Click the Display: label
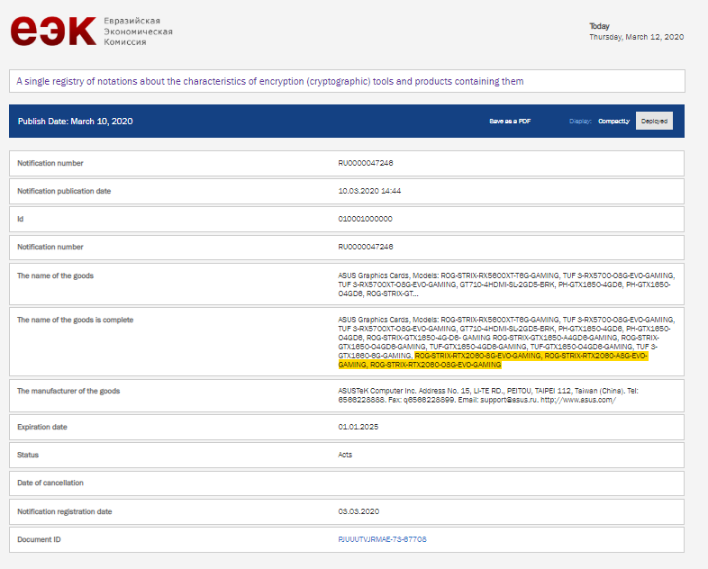This screenshot has width=708, height=569. click(580, 121)
